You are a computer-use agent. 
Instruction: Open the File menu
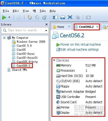coord(6,11)
